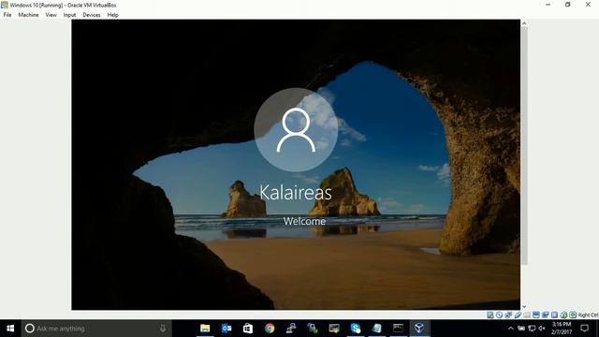Click the Cortana microphone icon
Image resolution: width=599 pixels, height=337 pixels.
click(163, 329)
